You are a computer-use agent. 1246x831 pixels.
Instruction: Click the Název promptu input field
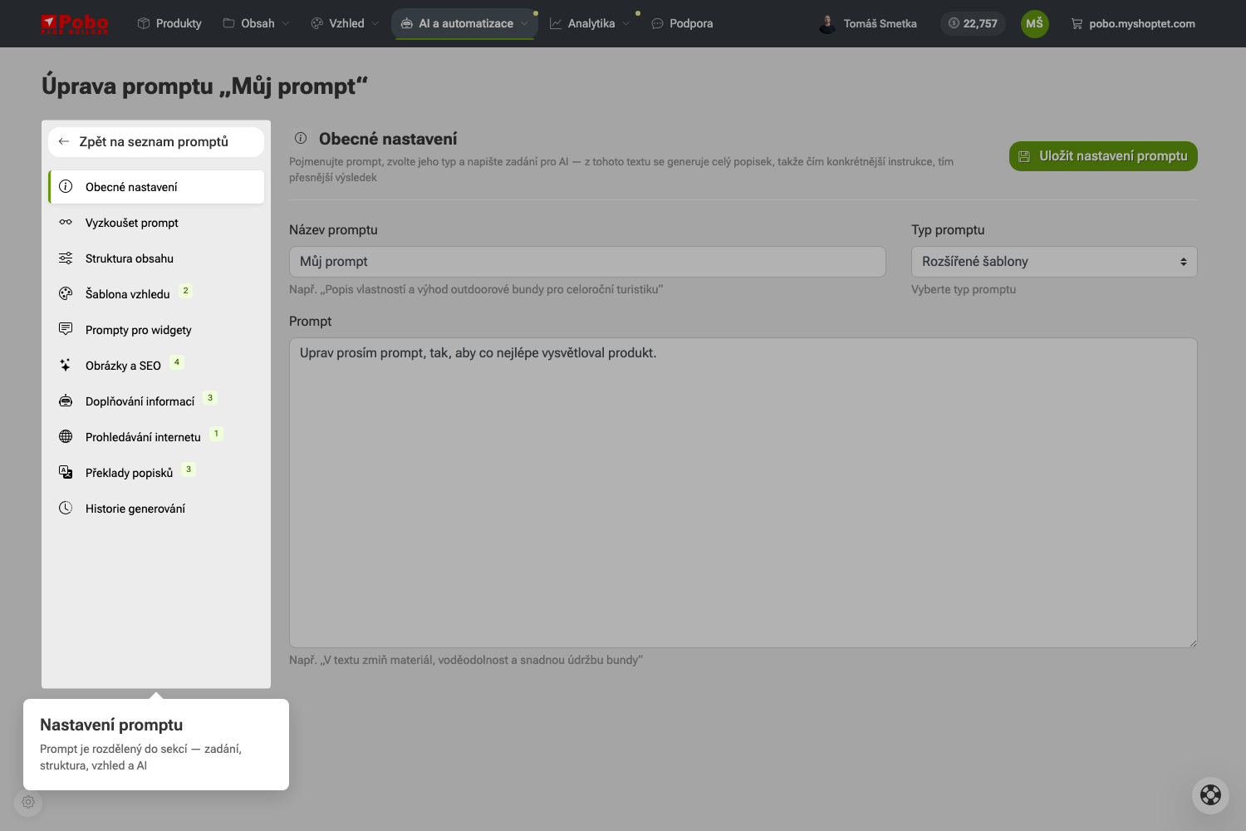(x=587, y=262)
